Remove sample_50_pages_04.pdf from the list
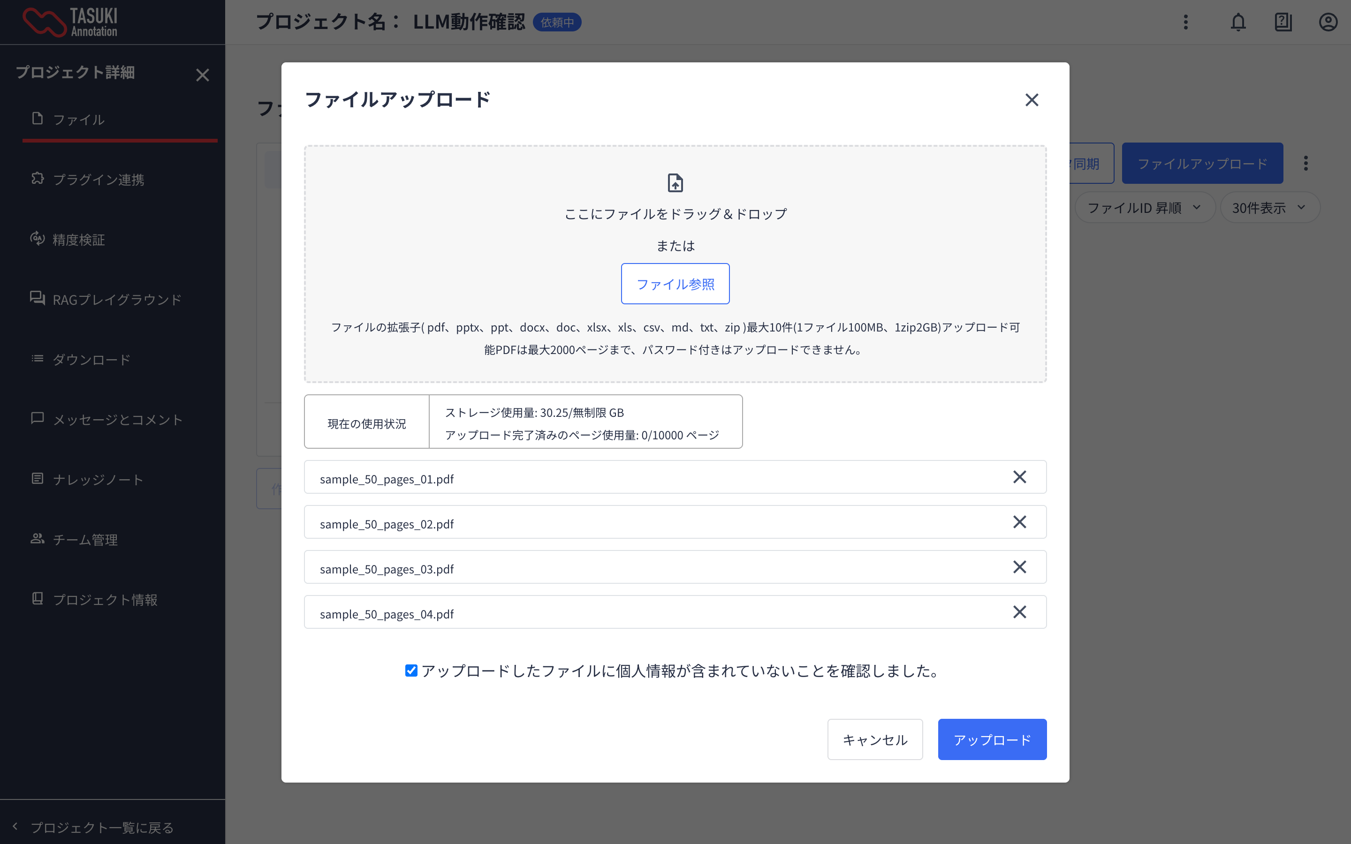1351x844 pixels. click(x=1019, y=612)
